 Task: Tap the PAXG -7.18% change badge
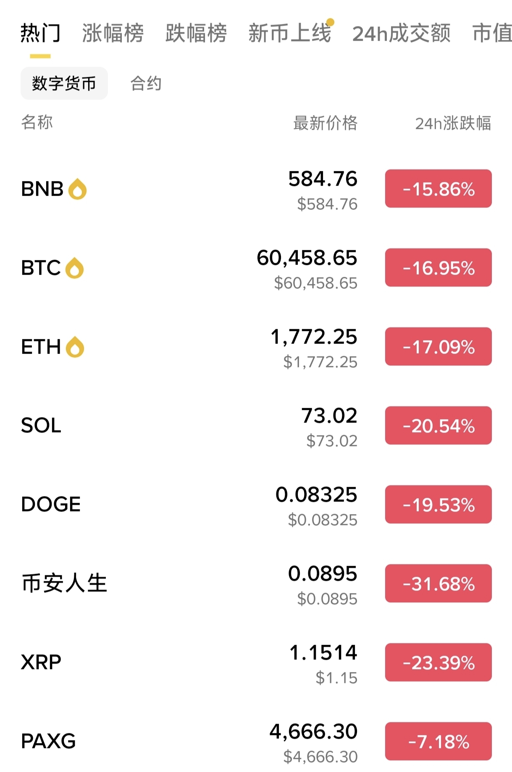coord(438,741)
